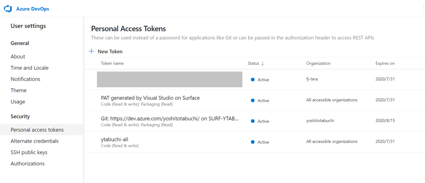425x183 pixels.
Task: Sort by Token name column header
Action: point(112,64)
